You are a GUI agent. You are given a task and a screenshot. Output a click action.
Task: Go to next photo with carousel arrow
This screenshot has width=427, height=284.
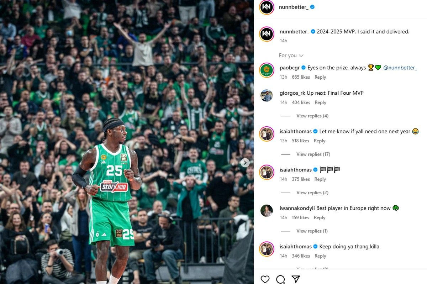(x=245, y=163)
